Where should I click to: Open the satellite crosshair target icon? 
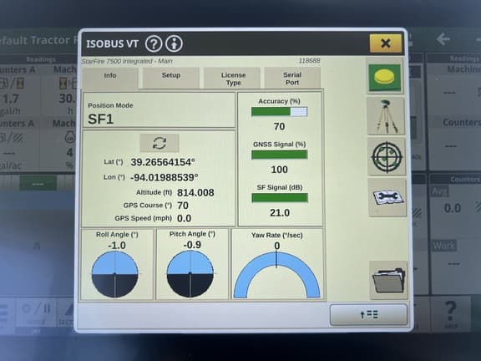tap(387, 156)
